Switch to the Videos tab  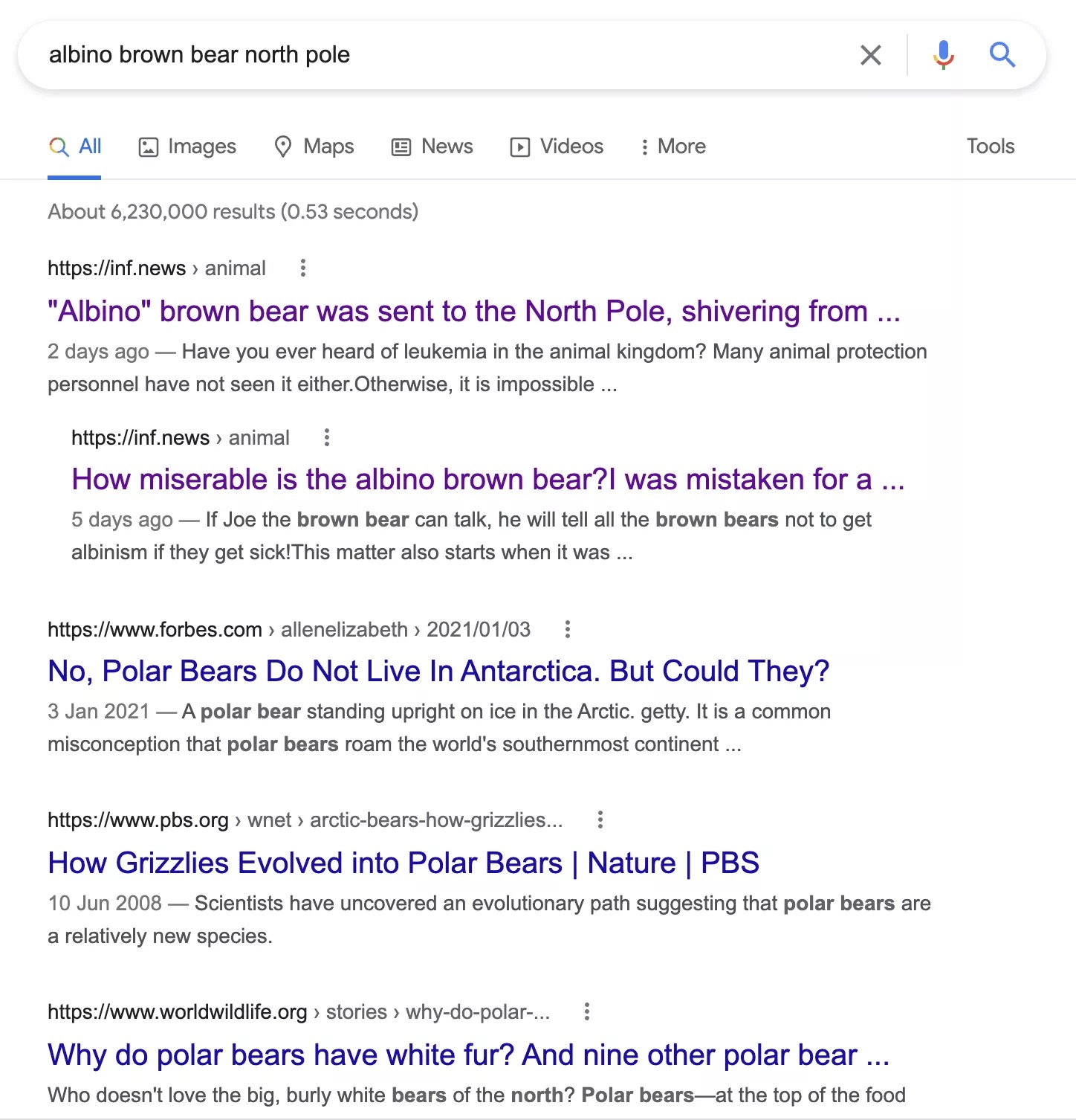[x=557, y=147]
